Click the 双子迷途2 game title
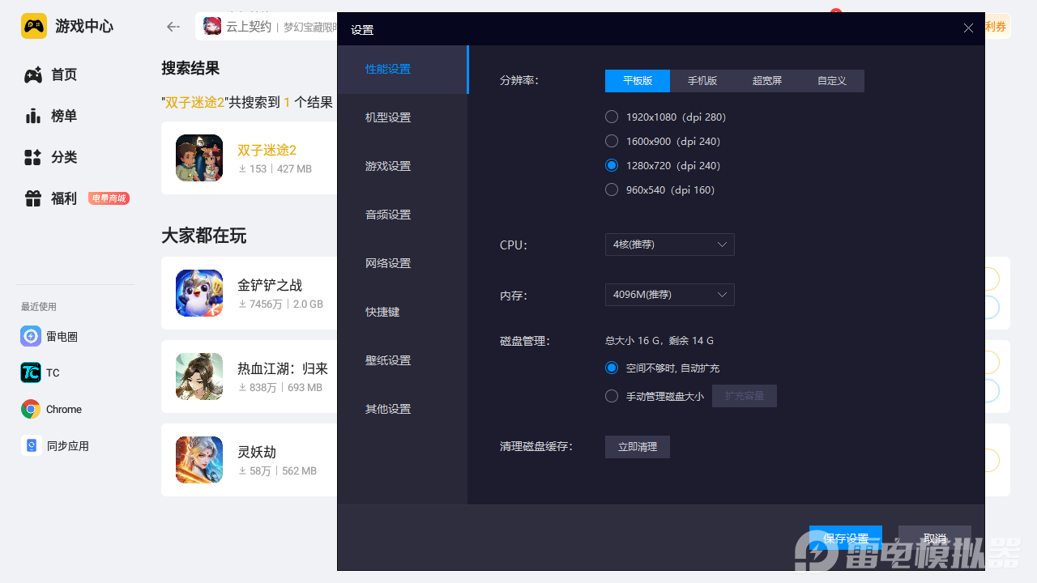 (267, 151)
